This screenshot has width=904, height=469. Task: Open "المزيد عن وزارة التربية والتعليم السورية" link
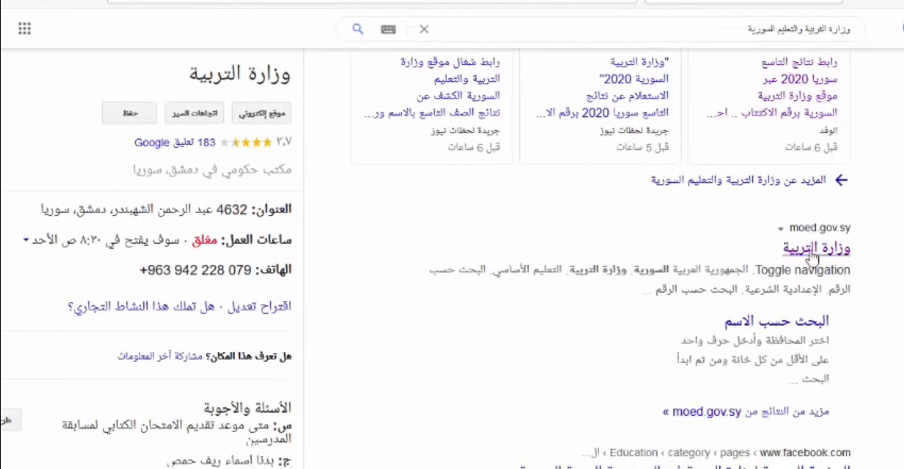point(739,180)
